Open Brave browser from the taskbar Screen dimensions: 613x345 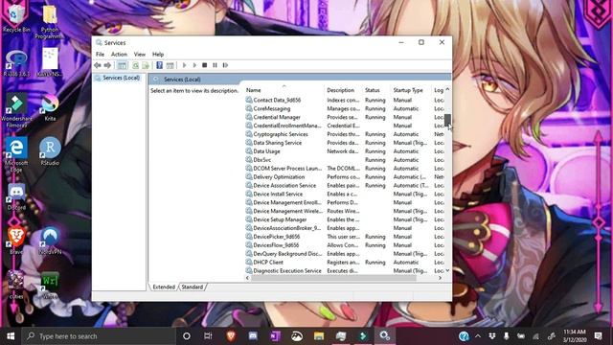tap(231, 336)
